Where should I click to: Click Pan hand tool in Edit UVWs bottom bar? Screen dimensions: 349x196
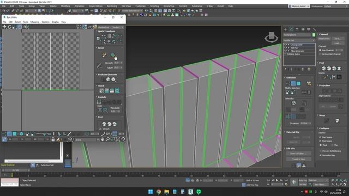click(x=103, y=139)
